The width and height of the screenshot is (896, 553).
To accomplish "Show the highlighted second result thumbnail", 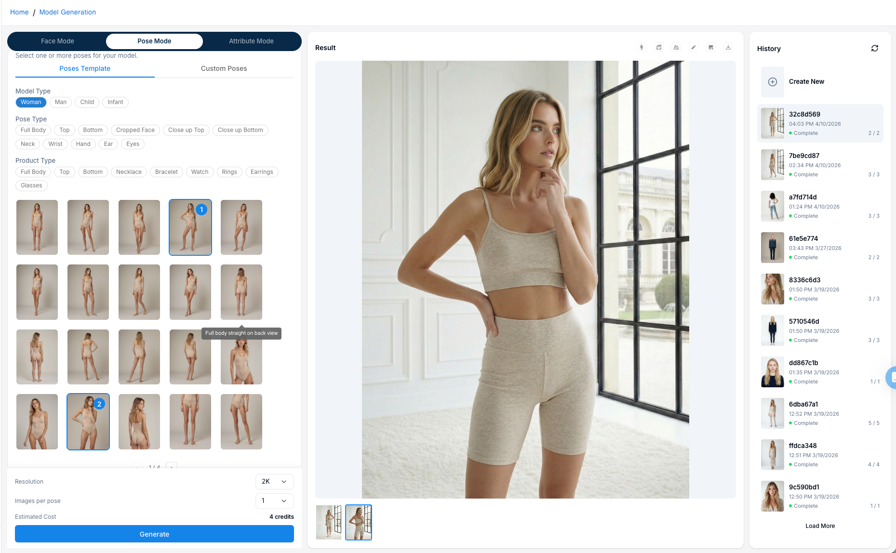I will pos(359,522).
